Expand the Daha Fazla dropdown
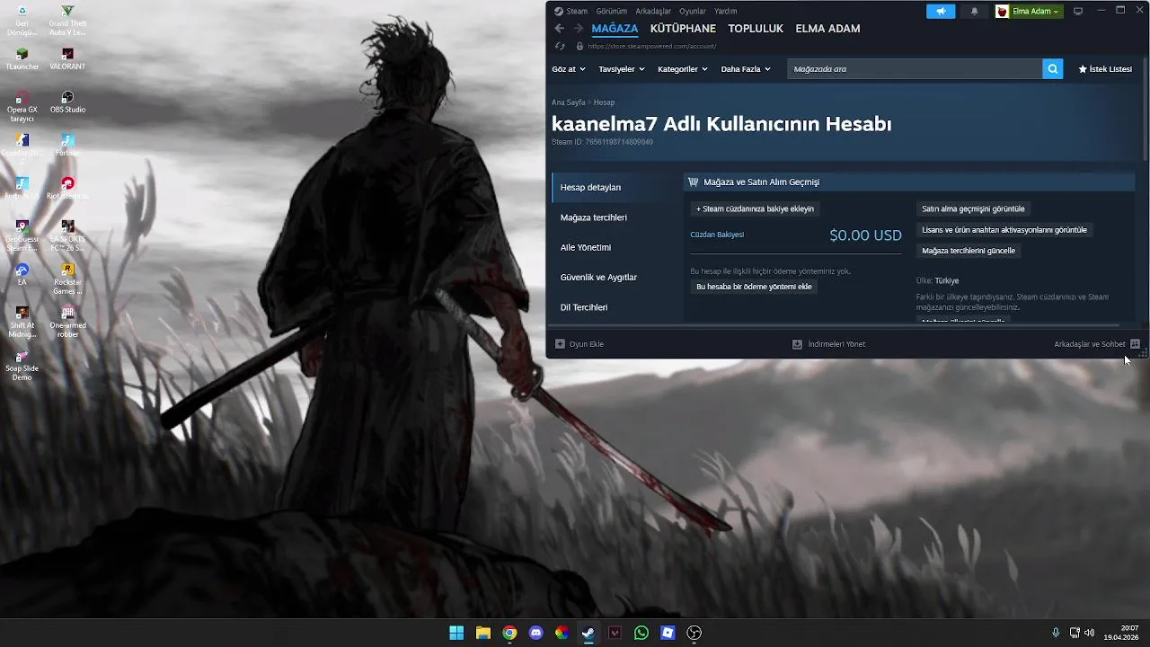The width and height of the screenshot is (1150, 647). (x=746, y=69)
